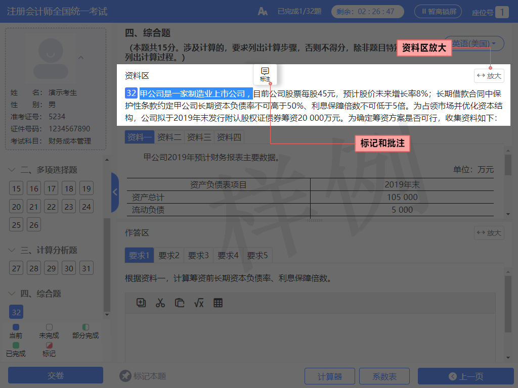The width and height of the screenshot is (518, 388).
Task: Collapse the 三、计算分析题 section
Action: [x=12, y=251]
